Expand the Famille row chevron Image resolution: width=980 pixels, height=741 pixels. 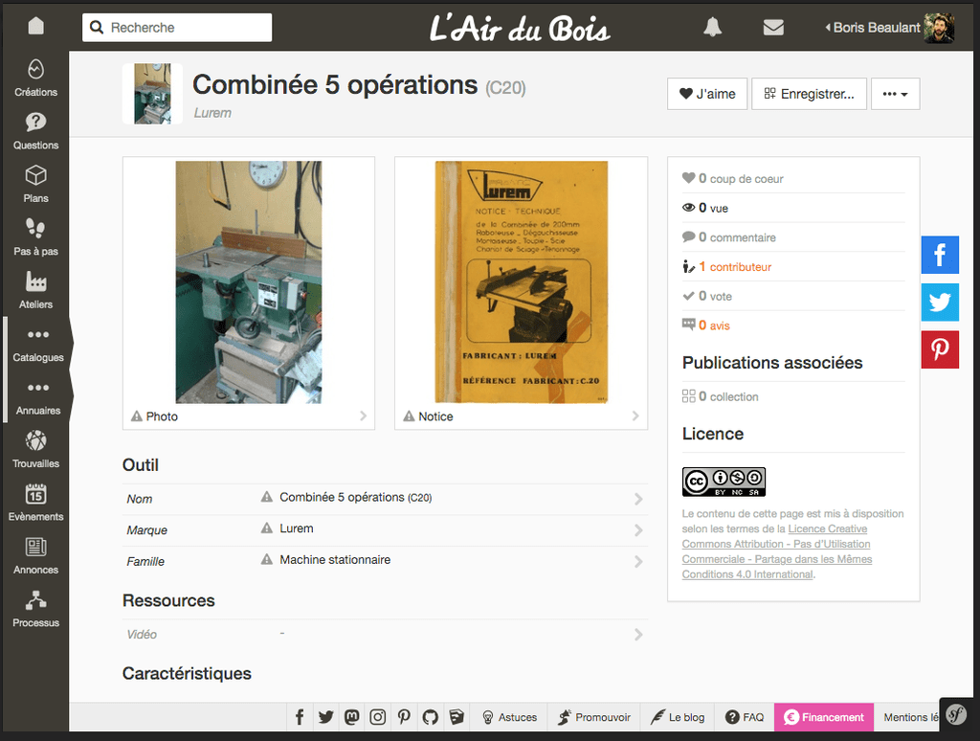pos(638,562)
